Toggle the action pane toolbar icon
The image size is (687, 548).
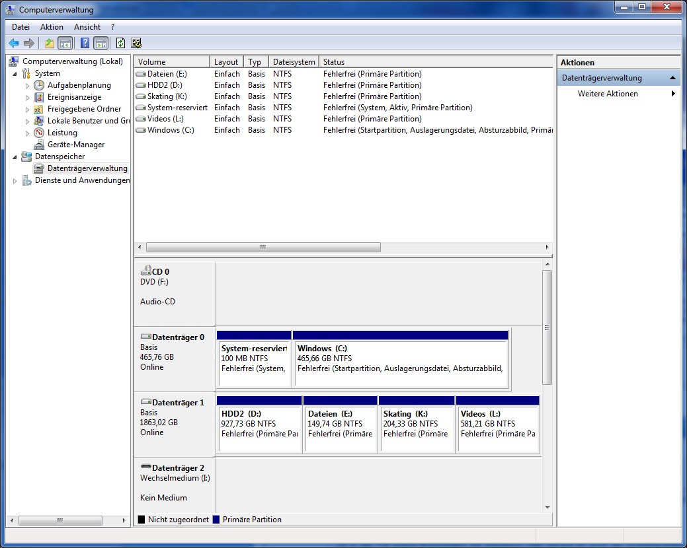point(101,43)
